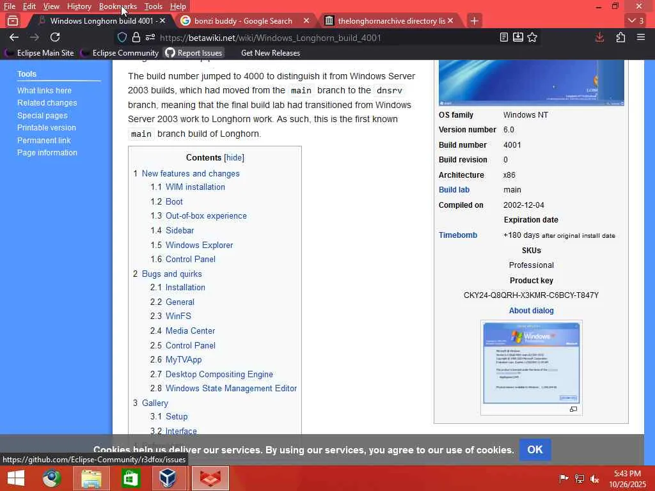The image size is (655, 491).
Task: Open the Tools menu
Action: (x=154, y=6)
